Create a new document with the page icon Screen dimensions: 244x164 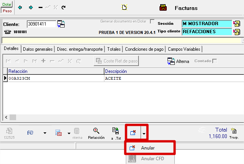tap(124, 7)
